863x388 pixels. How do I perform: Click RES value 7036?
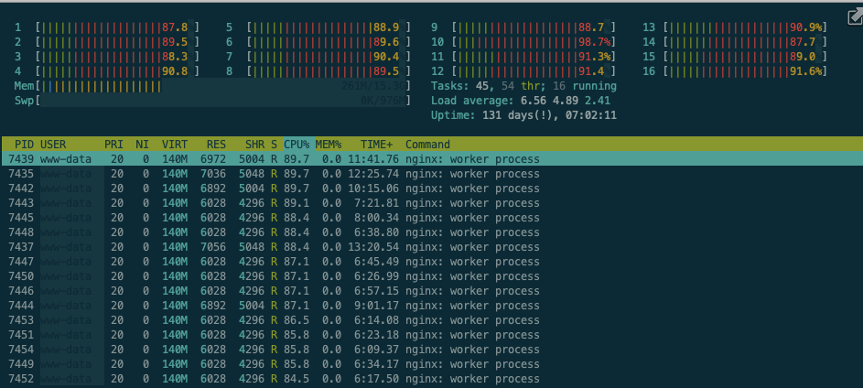coord(213,174)
